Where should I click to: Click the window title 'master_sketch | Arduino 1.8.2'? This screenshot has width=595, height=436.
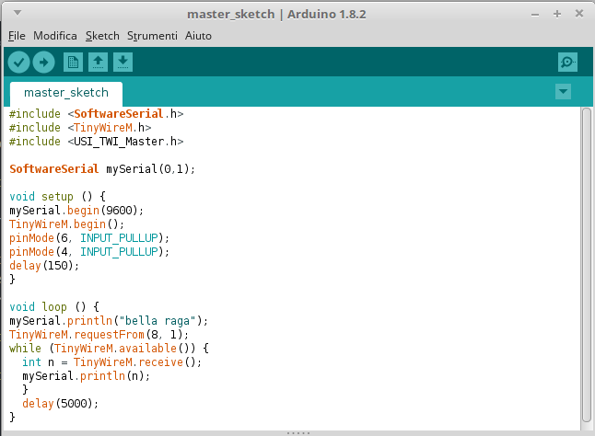[x=276, y=15]
